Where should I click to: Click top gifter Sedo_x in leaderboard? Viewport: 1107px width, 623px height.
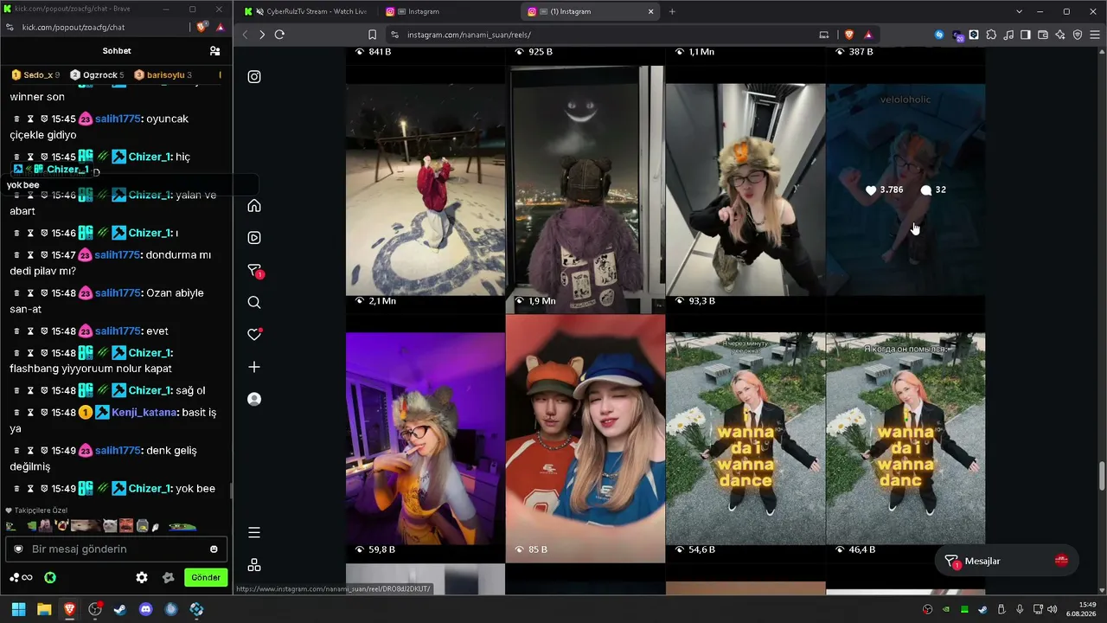pos(35,75)
